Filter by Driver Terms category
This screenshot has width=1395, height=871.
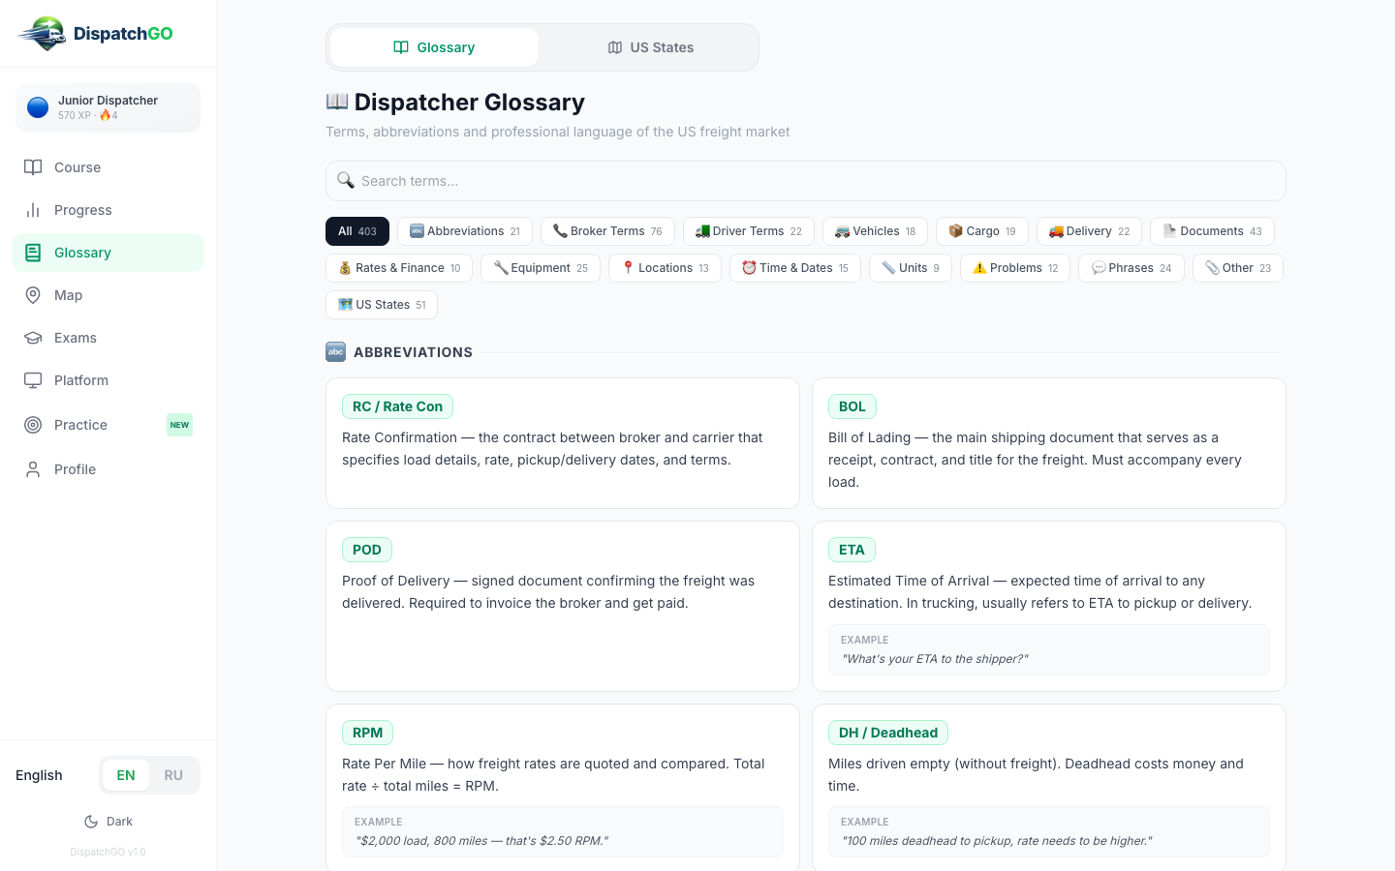[x=749, y=231]
